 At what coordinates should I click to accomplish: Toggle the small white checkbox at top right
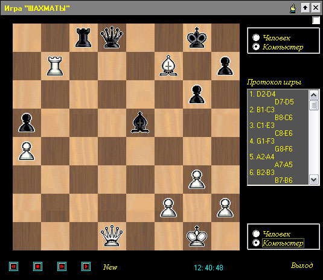[x=316, y=21]
